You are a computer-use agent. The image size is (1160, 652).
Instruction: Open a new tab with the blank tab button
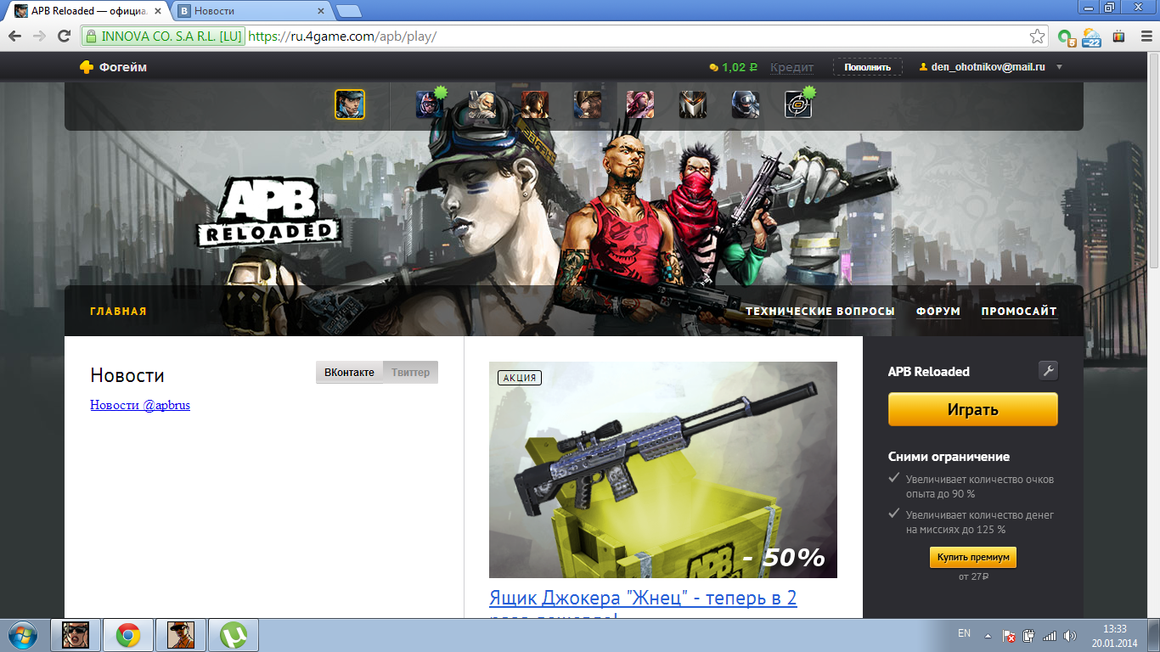point(348,11)
